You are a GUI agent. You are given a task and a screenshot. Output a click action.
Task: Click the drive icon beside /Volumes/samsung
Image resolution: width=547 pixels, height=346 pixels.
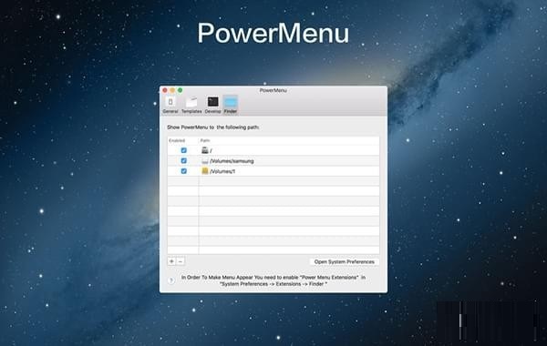click(x=205, y=160)
